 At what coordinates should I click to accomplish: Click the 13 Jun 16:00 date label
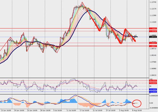point(5,111)
